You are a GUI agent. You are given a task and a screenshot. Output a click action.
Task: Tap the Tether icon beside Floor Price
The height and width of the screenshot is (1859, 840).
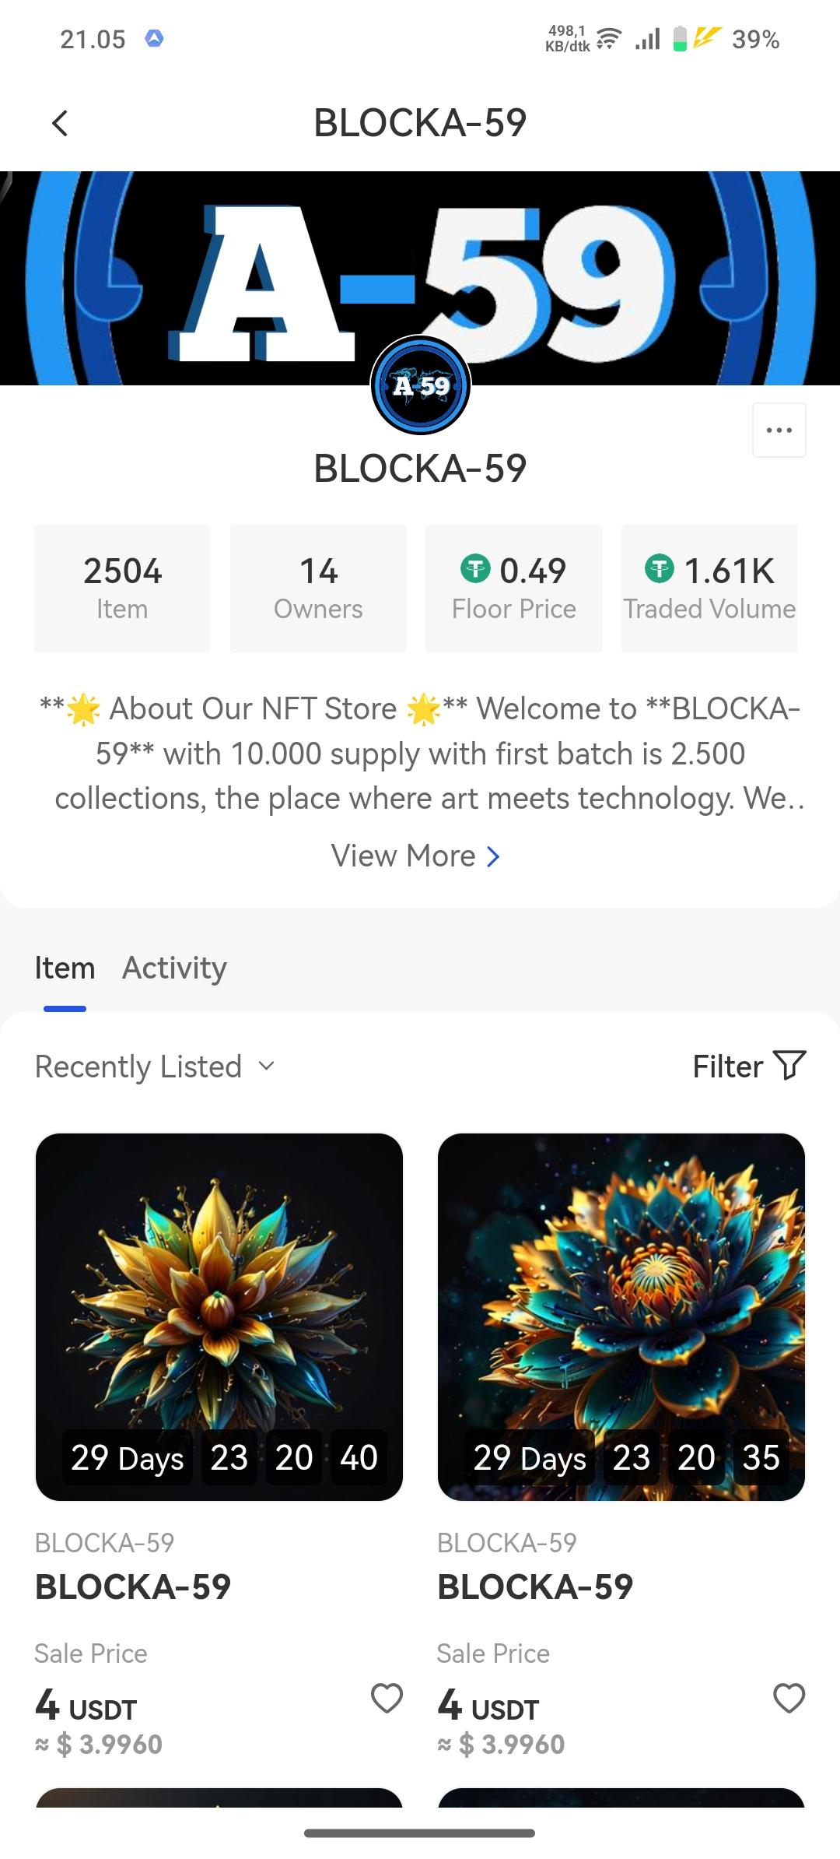click(476, 568)
